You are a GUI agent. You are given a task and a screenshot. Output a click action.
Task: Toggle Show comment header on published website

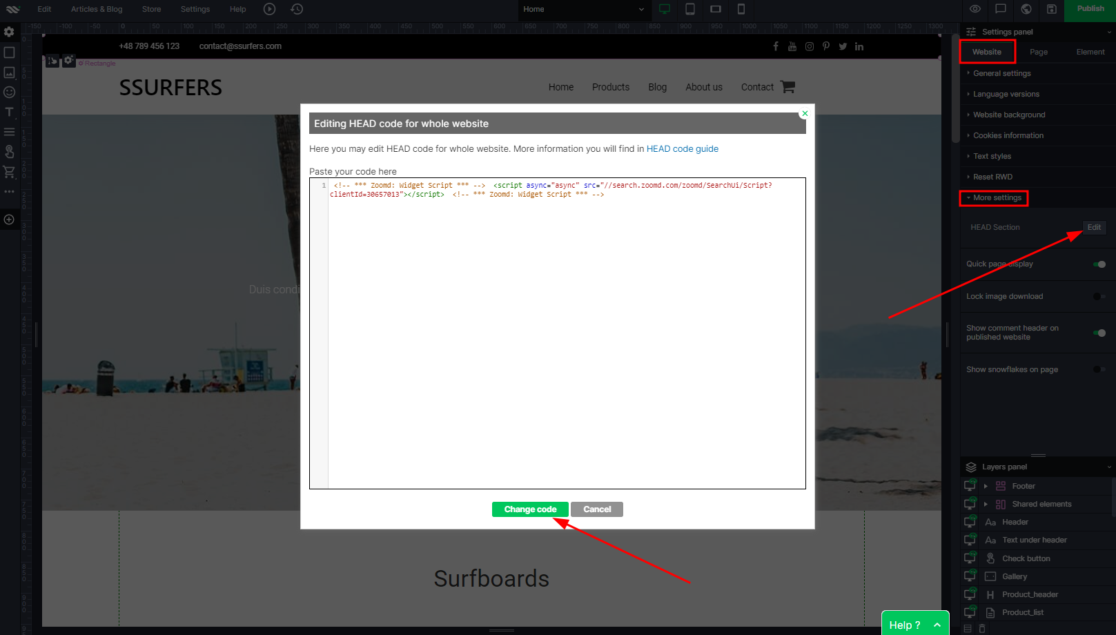point(1099,333)
